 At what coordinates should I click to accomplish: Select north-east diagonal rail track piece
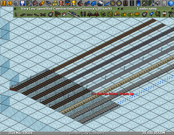[23, 14]
